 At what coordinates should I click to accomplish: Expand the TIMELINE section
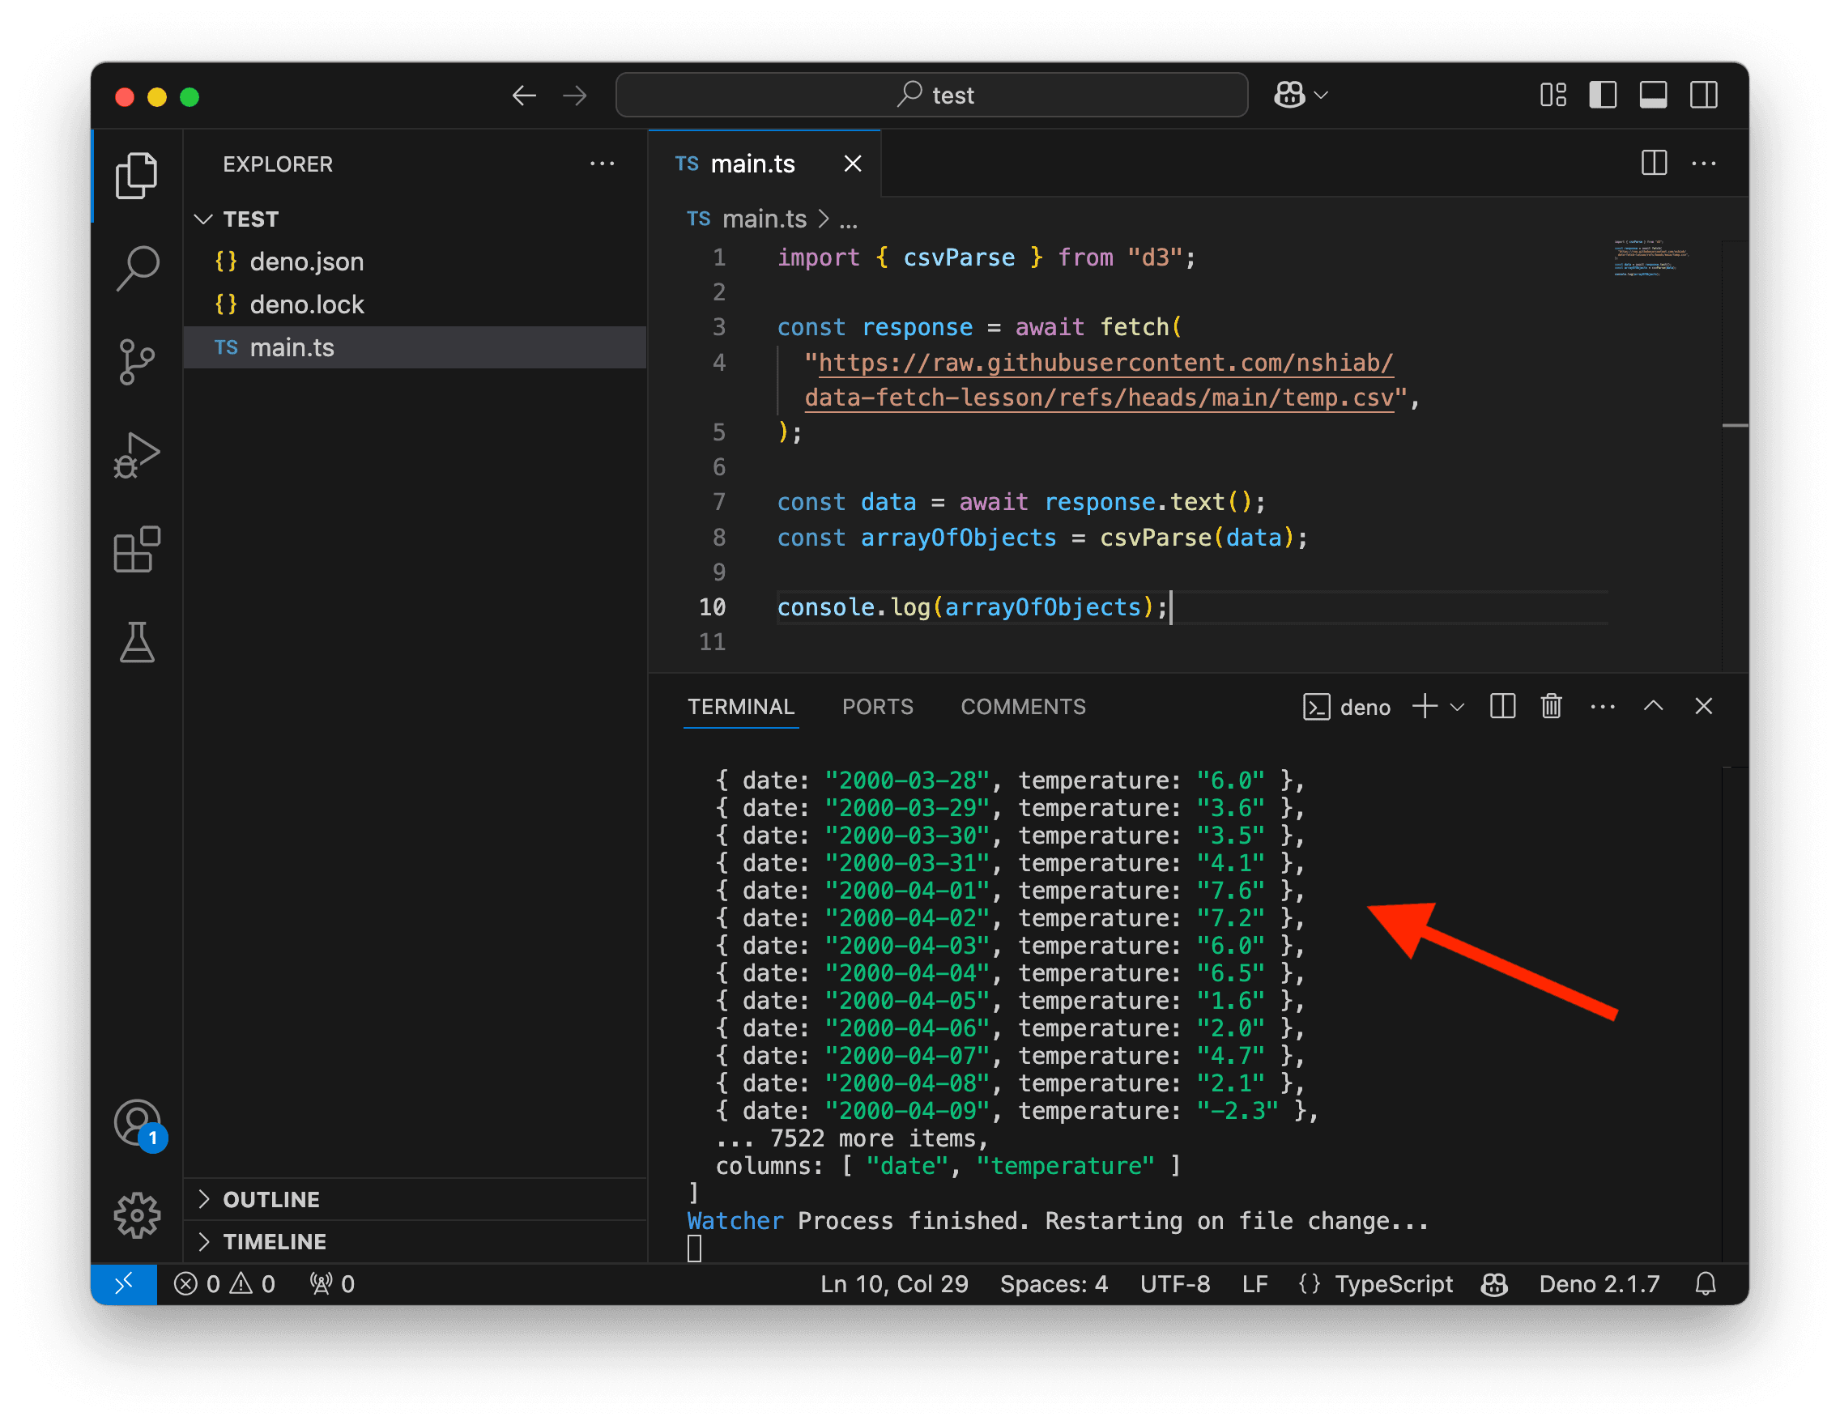coord(415,1241)
